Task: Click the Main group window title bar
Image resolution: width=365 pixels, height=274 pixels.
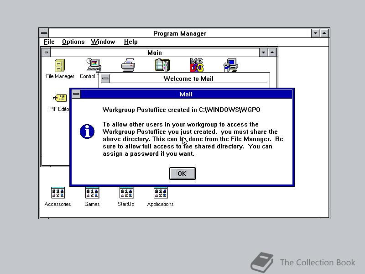Action: click(x=155, y=53)
